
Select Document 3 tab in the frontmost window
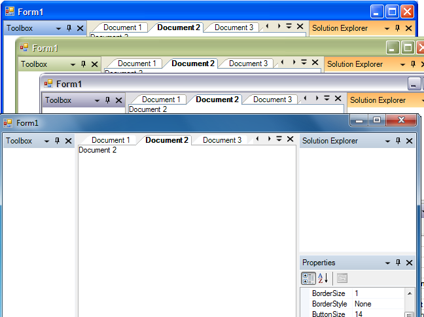point(222,140)
